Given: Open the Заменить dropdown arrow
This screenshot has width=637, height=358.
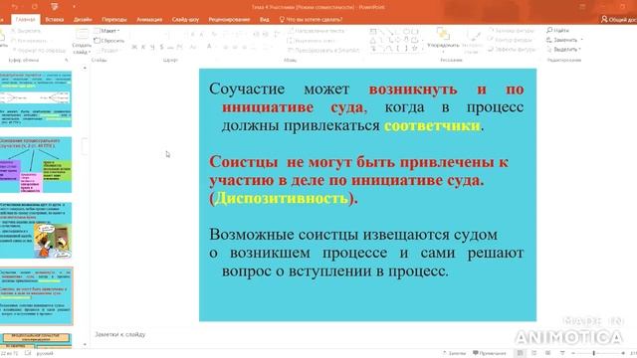Looking at the screenshot, I should point(581,40).
